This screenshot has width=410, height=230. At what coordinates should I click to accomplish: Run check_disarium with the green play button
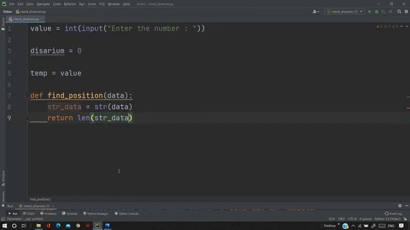pyautogui.click(x=370, y=11)
